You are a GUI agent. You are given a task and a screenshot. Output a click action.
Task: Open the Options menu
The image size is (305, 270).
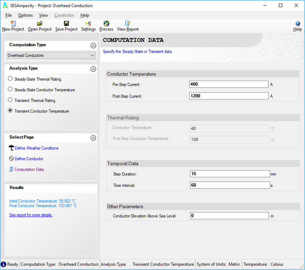pos(26,15)
